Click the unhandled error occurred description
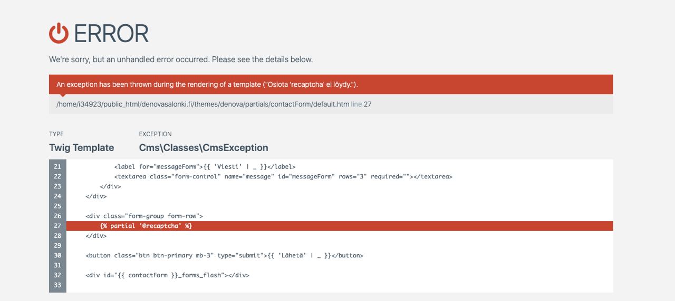 (181, 59)
